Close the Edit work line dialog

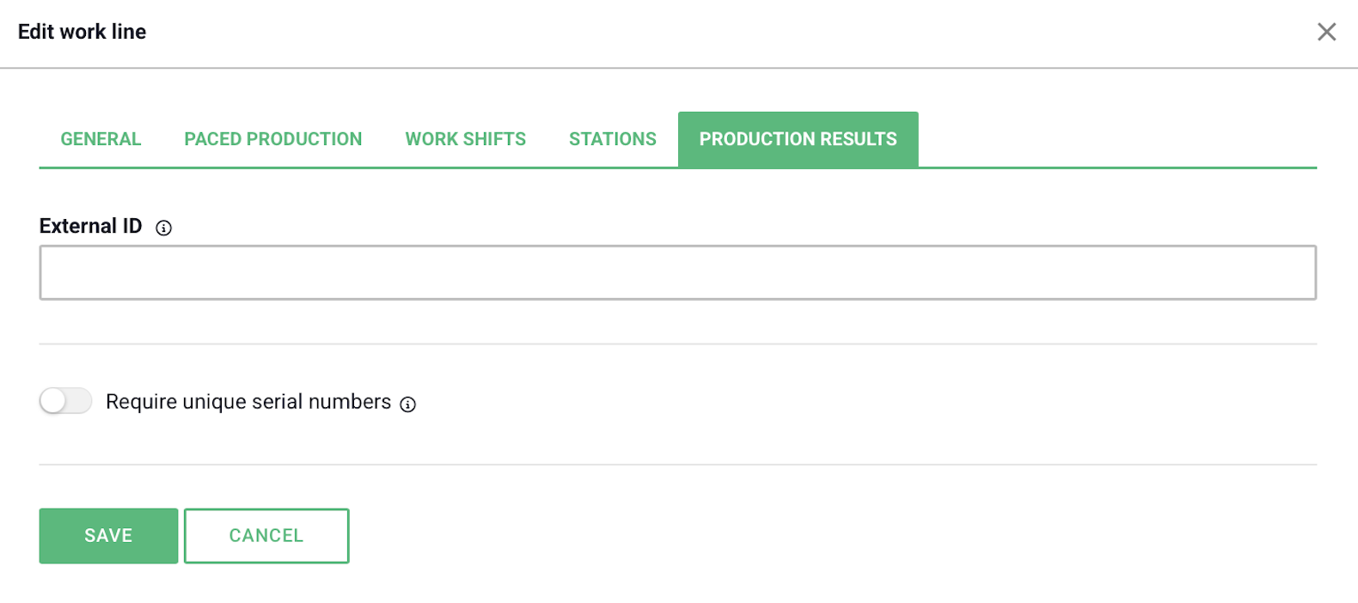1326,32
